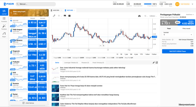Click the Membeli 4.026035 price panel

(186, 22)
